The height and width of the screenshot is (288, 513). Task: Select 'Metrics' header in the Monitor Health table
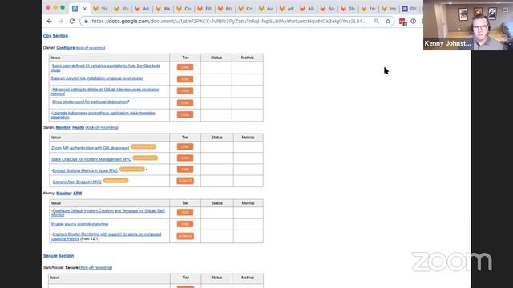coord(248,138)
